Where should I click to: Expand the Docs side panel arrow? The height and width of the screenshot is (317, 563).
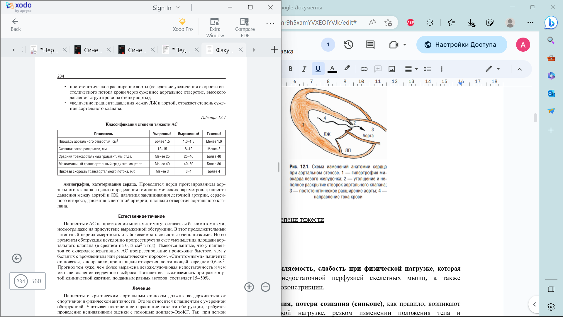[534, 304]
